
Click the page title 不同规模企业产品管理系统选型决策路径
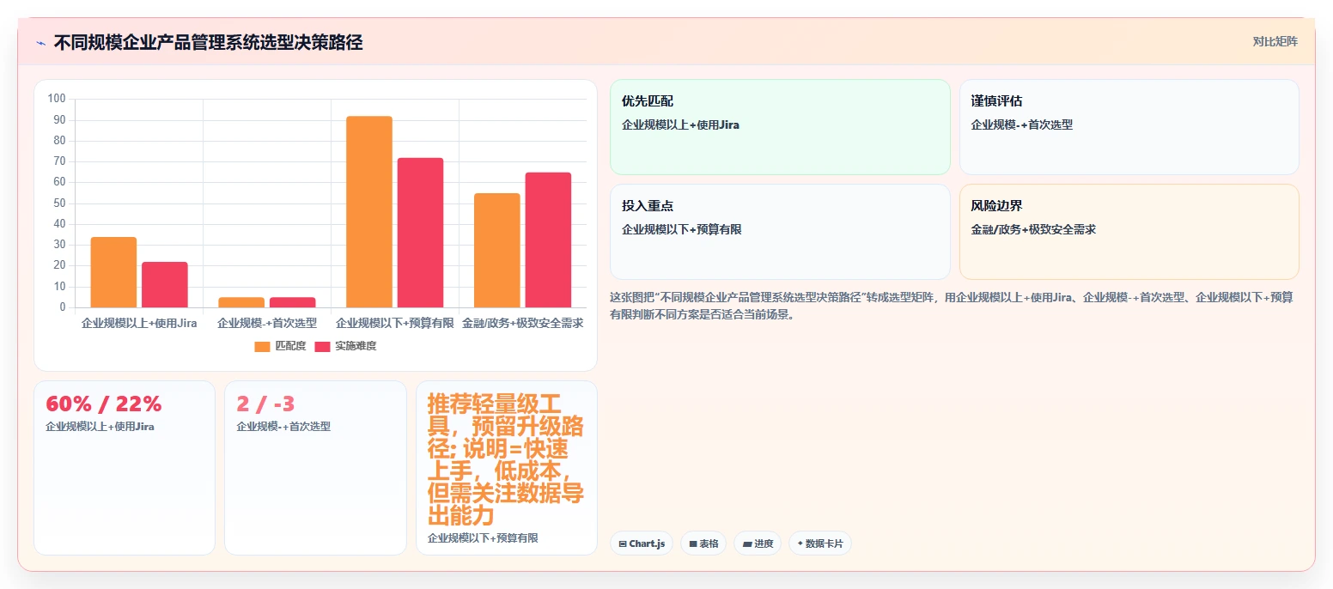(x=208, y=43)
